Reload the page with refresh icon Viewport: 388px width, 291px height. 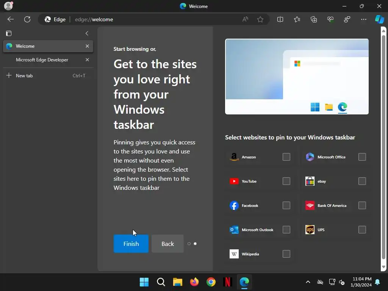click(27, 19)
